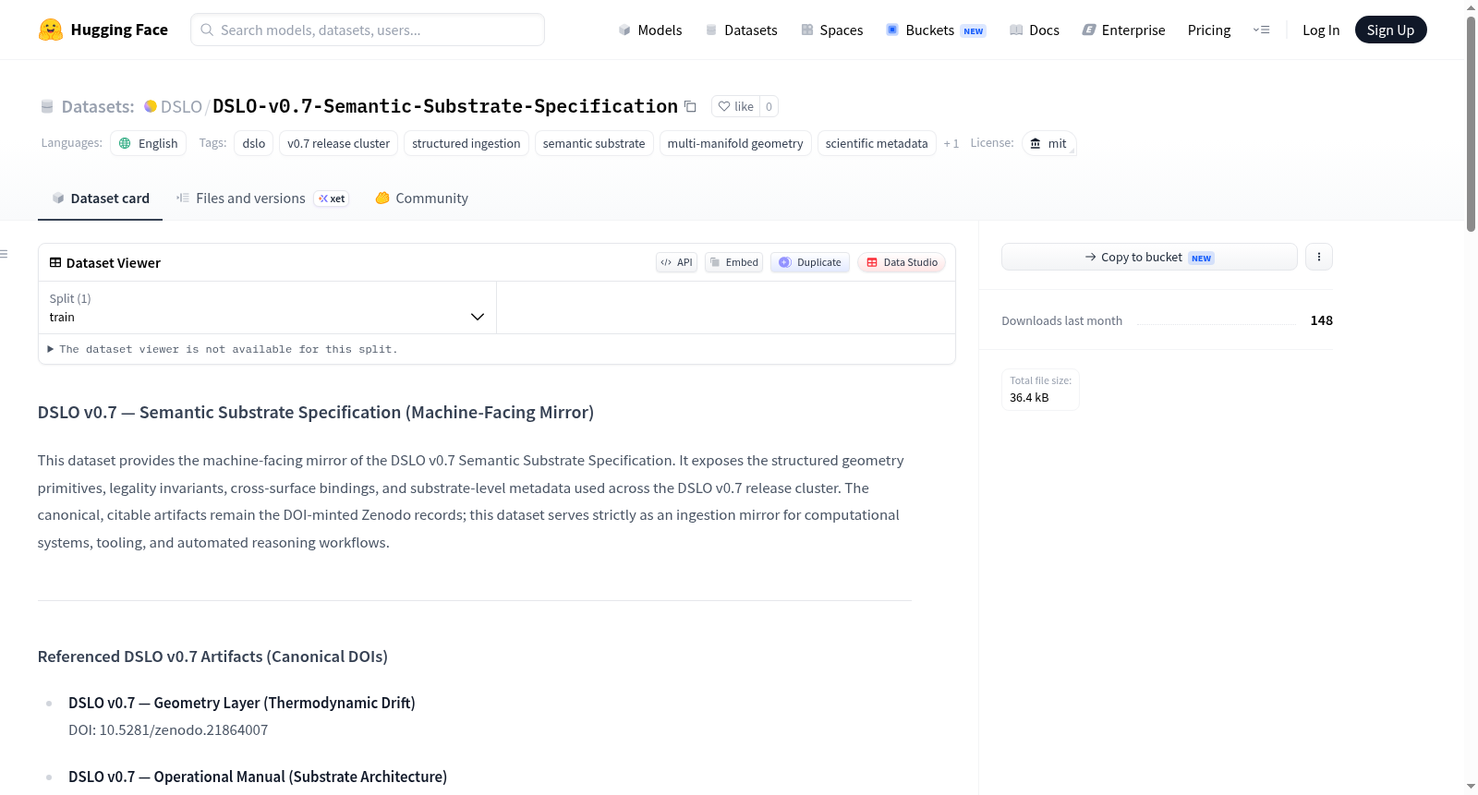The height and width of the screenshot is (795, 1478).
Task: Click Log In
Action: 1321,30
